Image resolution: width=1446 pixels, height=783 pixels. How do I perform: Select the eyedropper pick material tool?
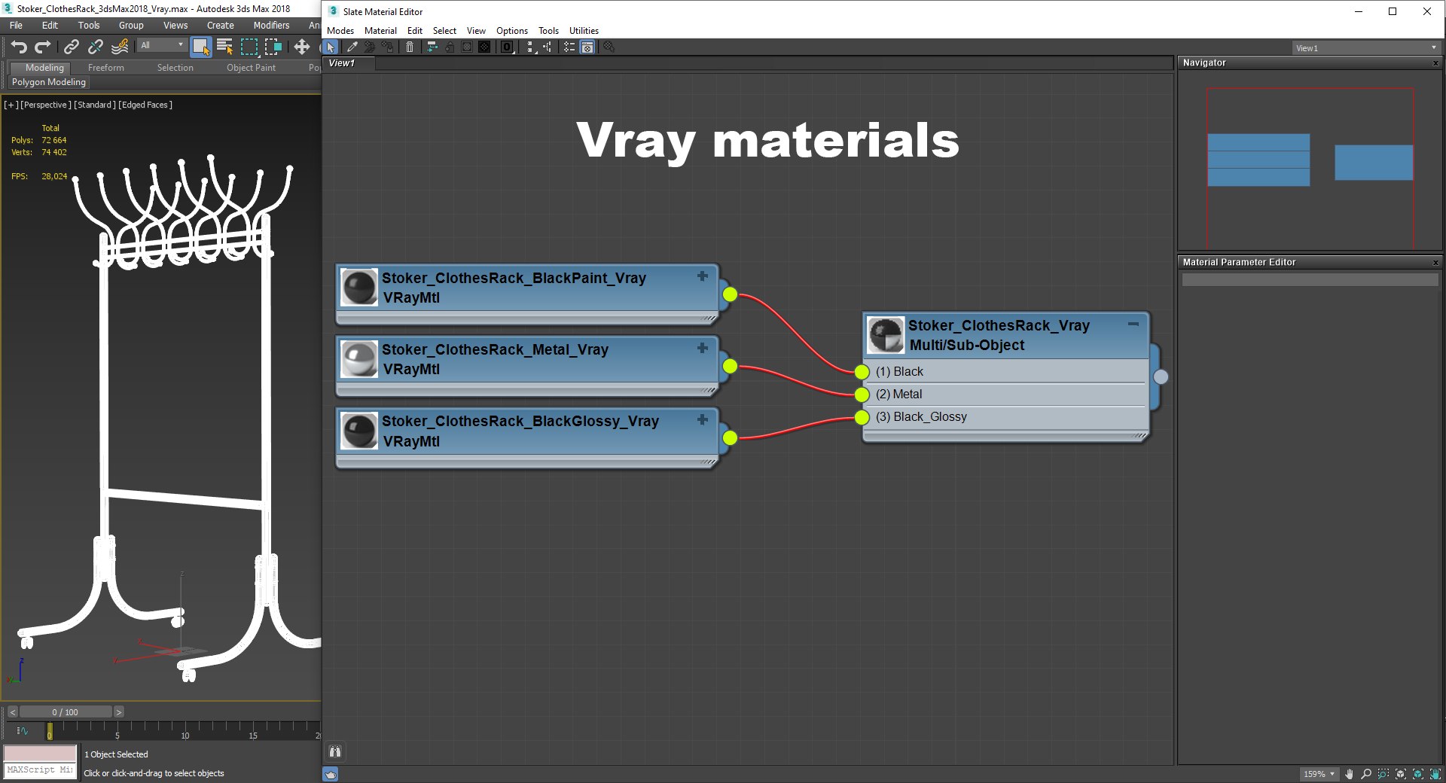pos(352,47)
